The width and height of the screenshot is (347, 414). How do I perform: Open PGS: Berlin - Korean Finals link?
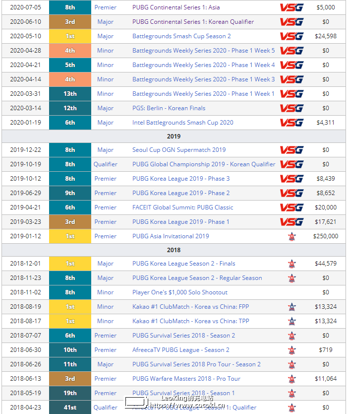pos(169,108)
